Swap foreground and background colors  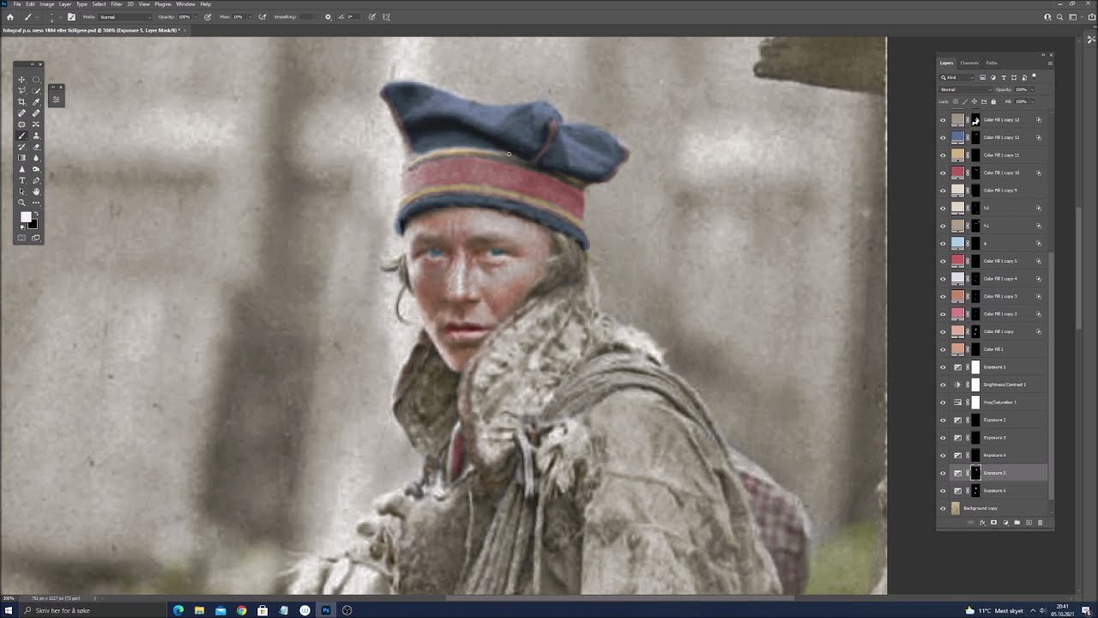(36, 214)
